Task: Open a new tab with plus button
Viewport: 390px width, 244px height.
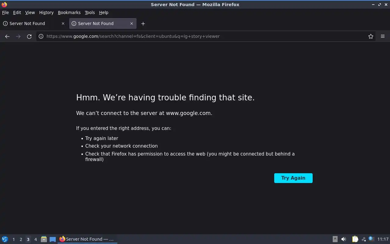Action: point(143,23)
